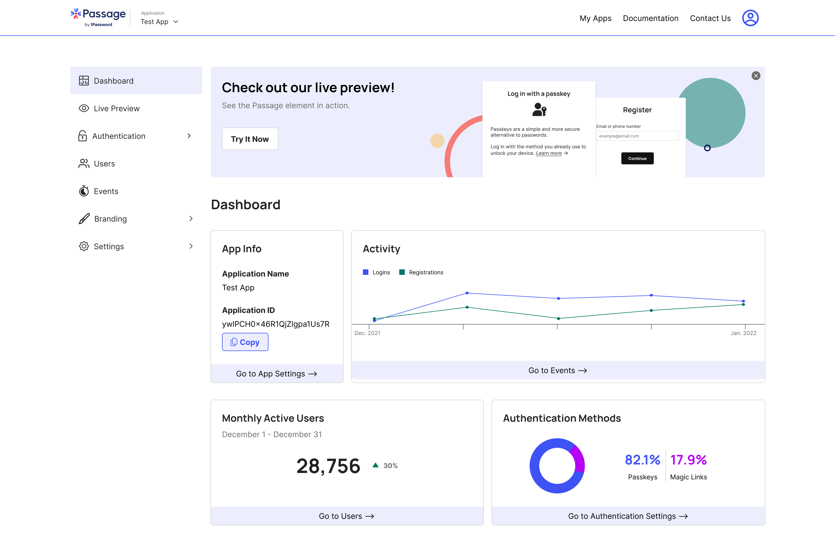Open the Documentation nav link
This screenshot has width=835, height=542.
click(x=651, y=18)
